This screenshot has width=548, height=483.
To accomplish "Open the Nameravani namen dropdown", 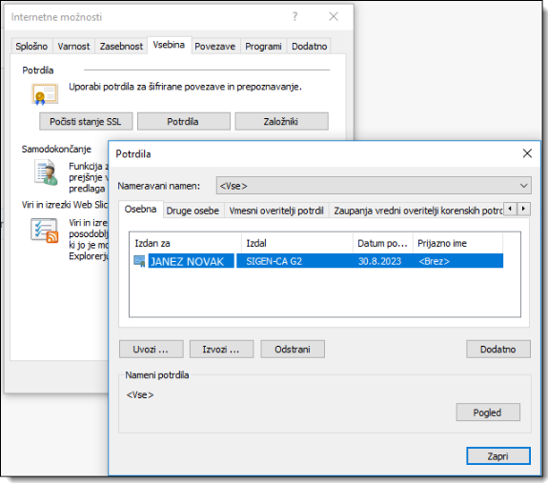I will (x=374, y=186).
